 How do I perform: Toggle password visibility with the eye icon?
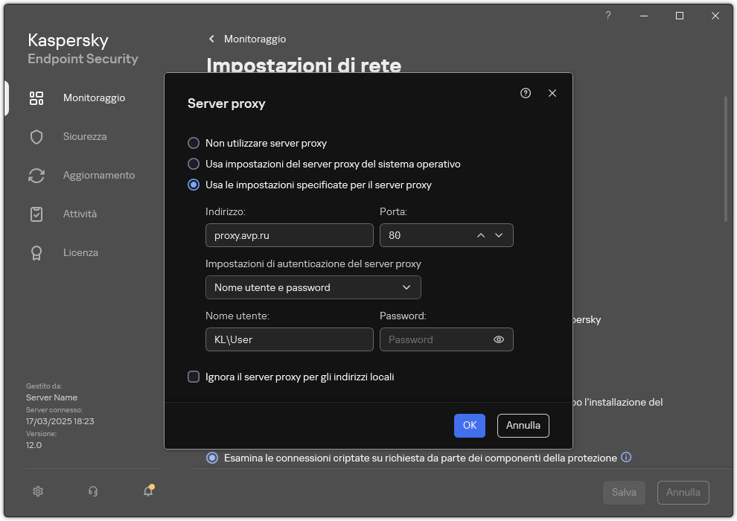500,339
